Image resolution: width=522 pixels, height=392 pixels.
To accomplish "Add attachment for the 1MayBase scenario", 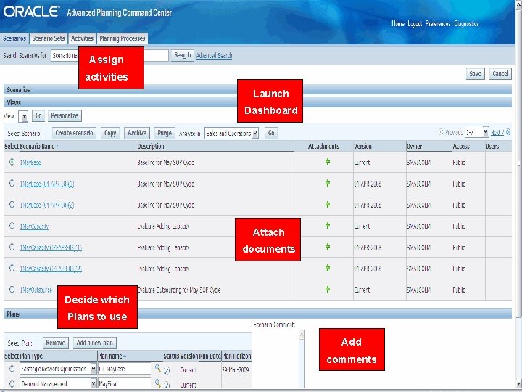I will pos(328,162).
